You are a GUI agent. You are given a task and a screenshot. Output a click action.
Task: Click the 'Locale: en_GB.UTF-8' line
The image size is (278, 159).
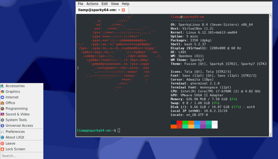pos(189,115)
